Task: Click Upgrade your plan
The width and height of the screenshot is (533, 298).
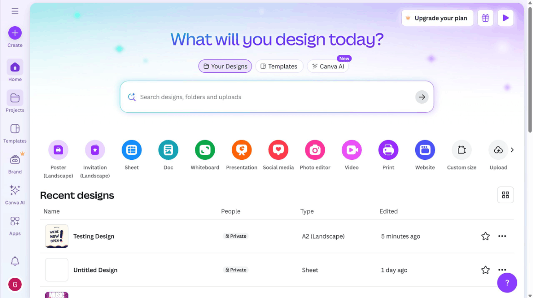Action: pos(437,18)
